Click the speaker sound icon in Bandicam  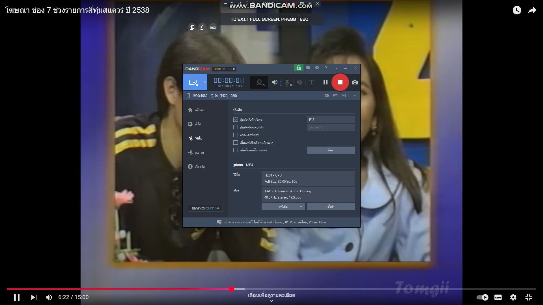point(275,82)
